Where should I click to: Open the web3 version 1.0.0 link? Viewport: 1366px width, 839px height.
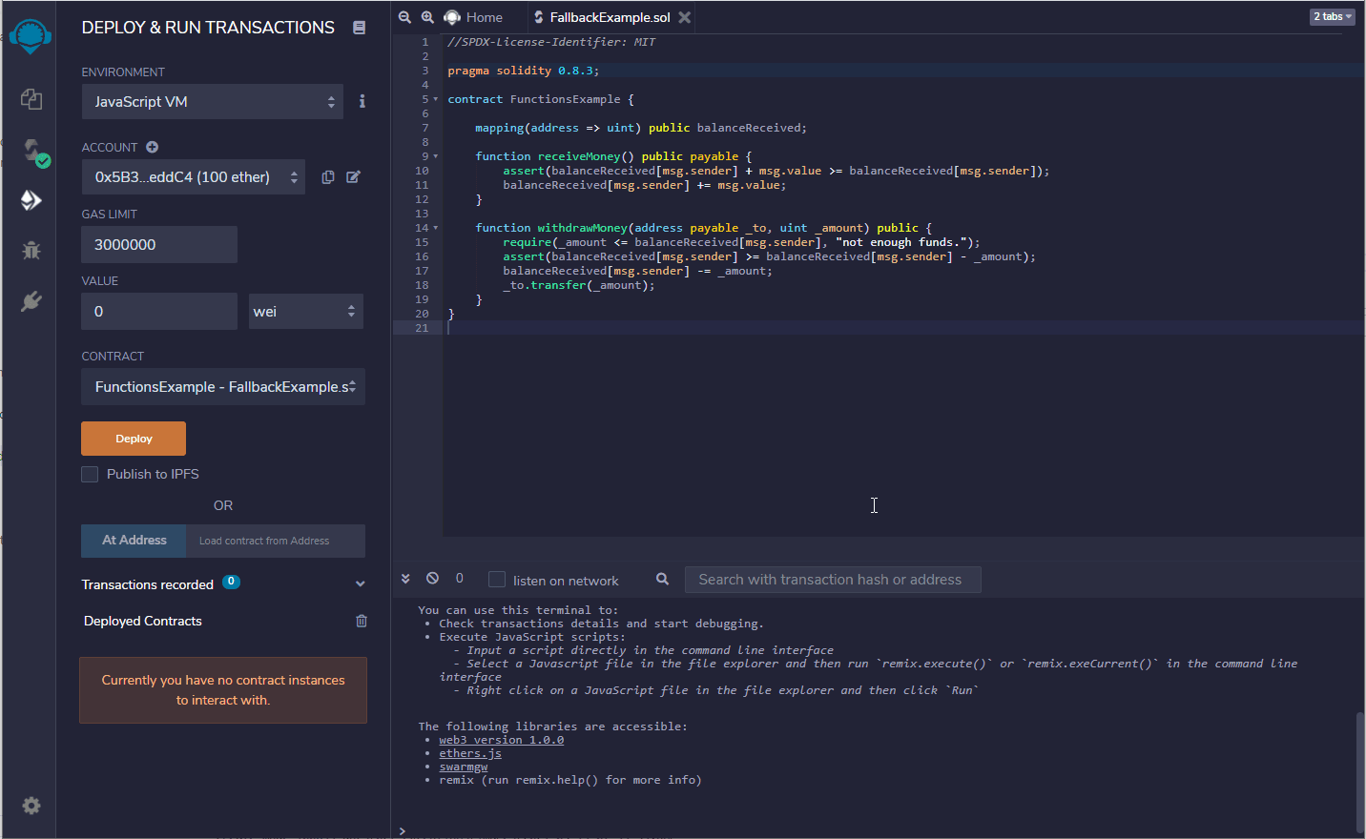pyautogui.click(x=502, y=740)
